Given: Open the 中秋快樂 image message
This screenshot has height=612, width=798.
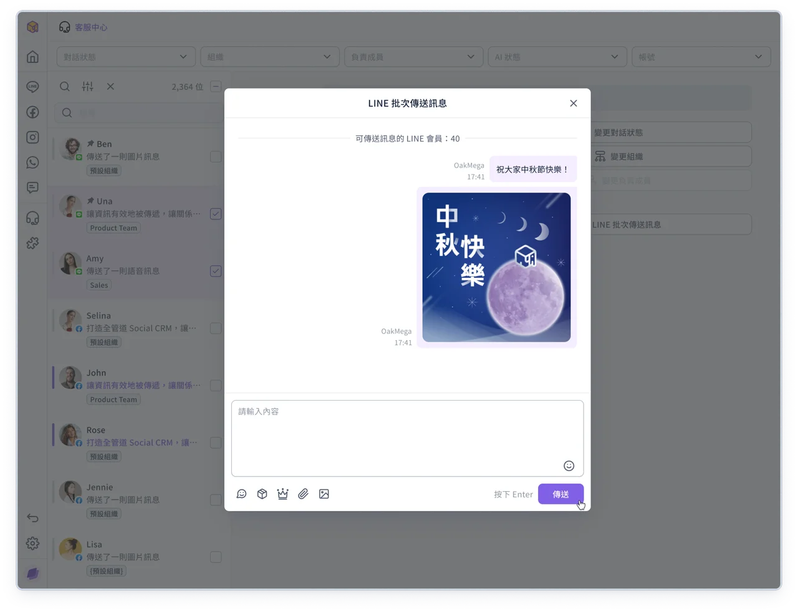Looking at the screenshot, I should tap(496, 267).
